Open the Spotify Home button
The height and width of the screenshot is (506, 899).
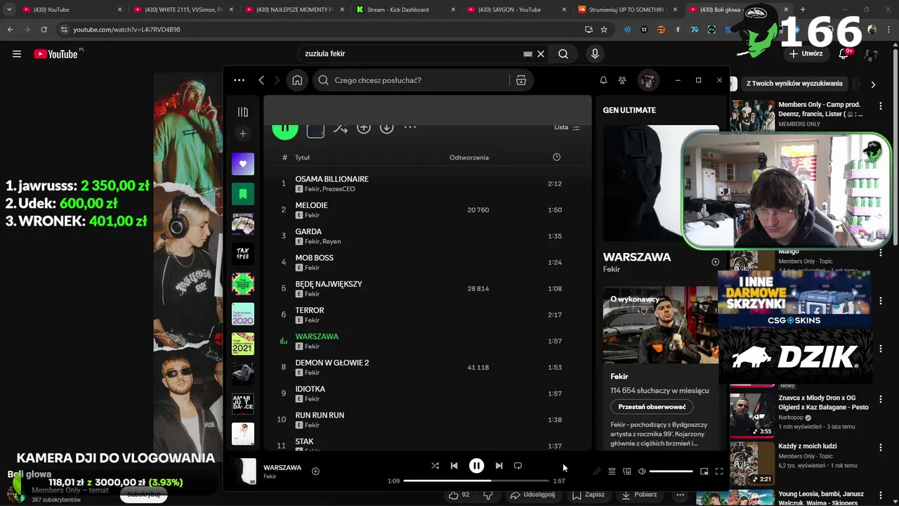coord(297,80)
